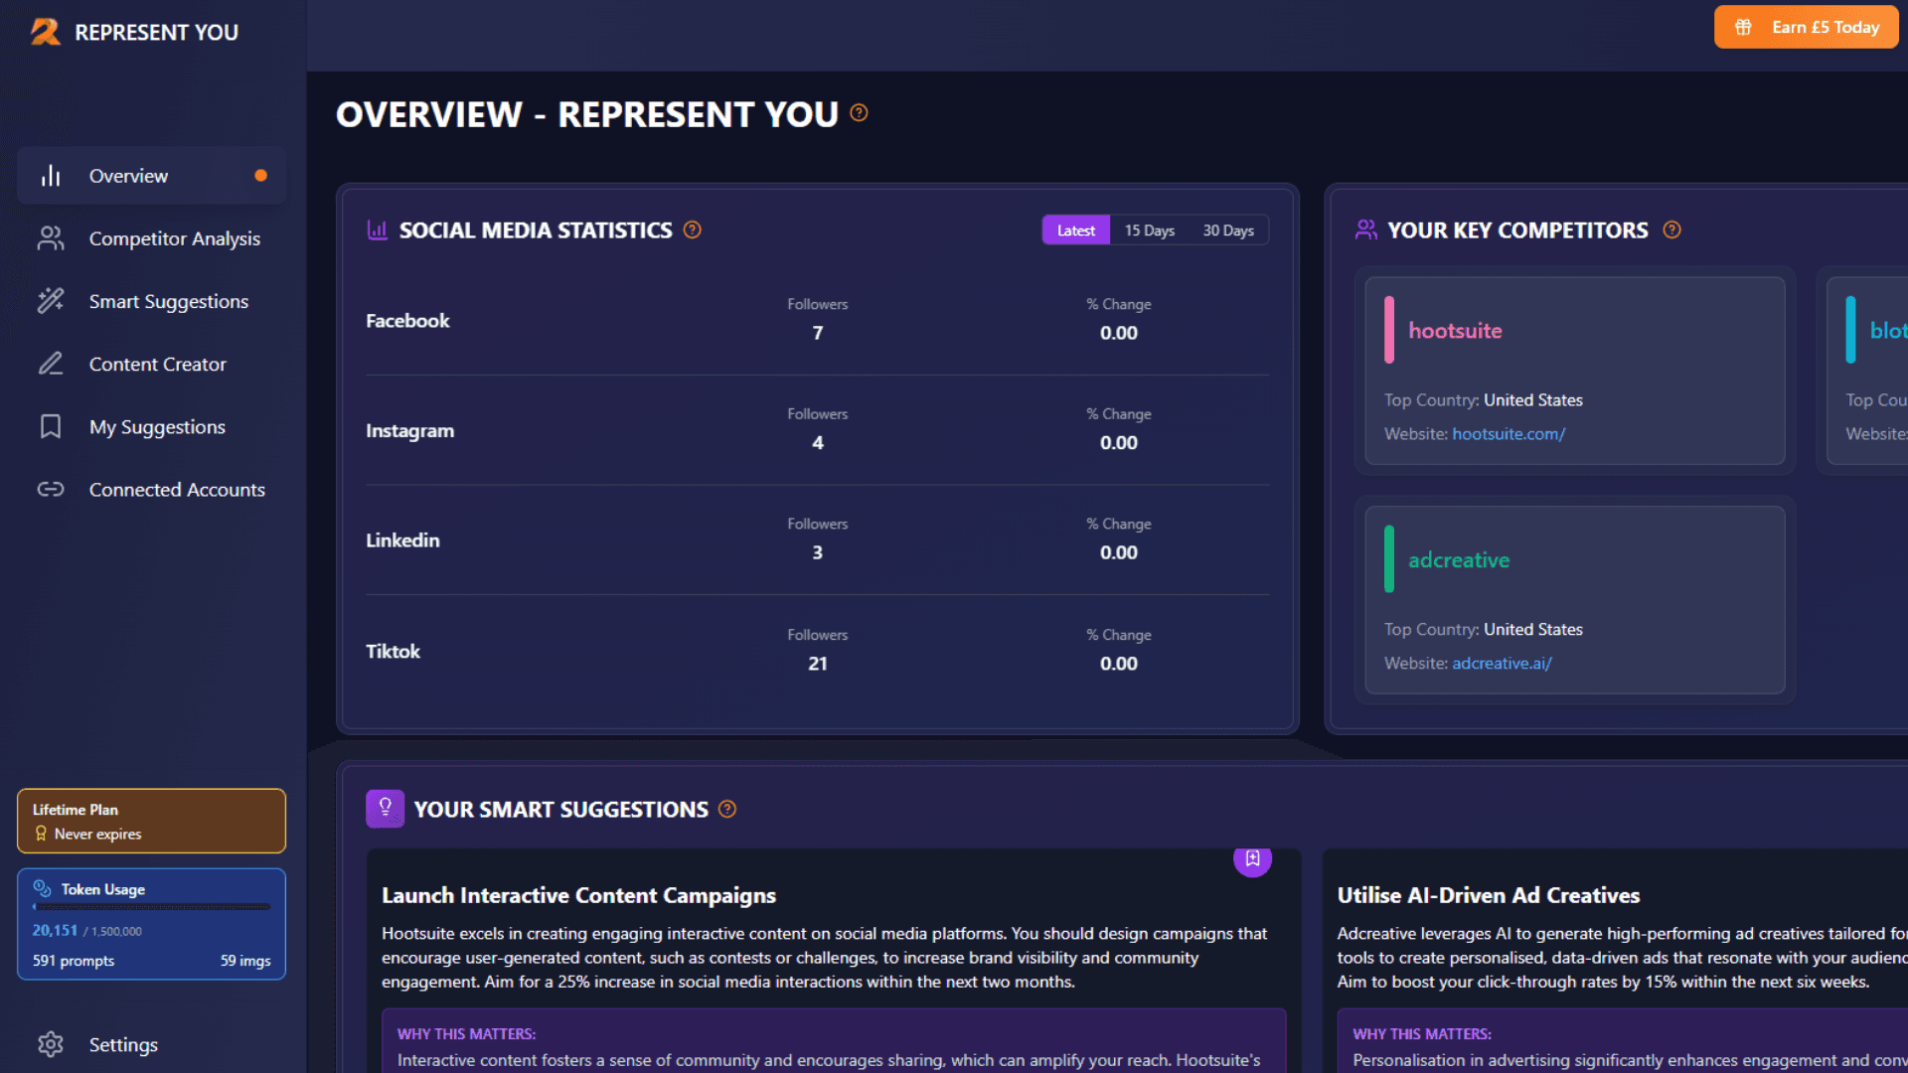Click the Smart Suggestions magic wand icon

51,301
